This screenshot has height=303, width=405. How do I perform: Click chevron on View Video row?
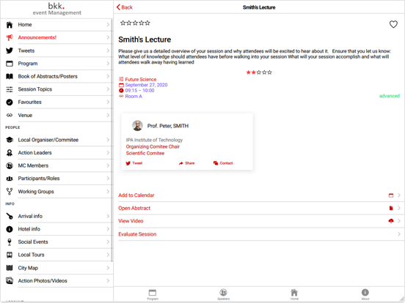[x=399, y=221]
